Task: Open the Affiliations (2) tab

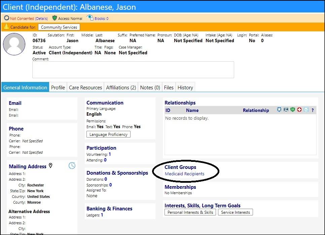Action: [121, 87]
